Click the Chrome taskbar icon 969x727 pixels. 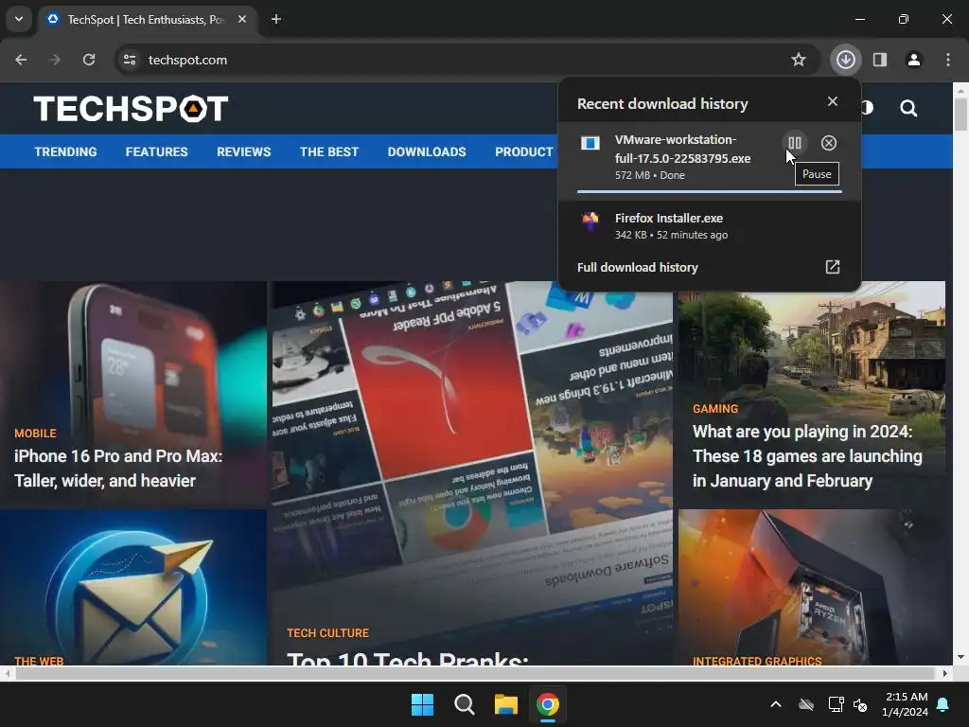(548, 704)
